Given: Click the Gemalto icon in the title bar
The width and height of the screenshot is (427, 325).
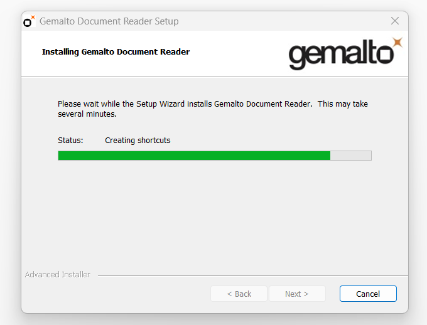Looking at the screenshot, I should (29, 21).
